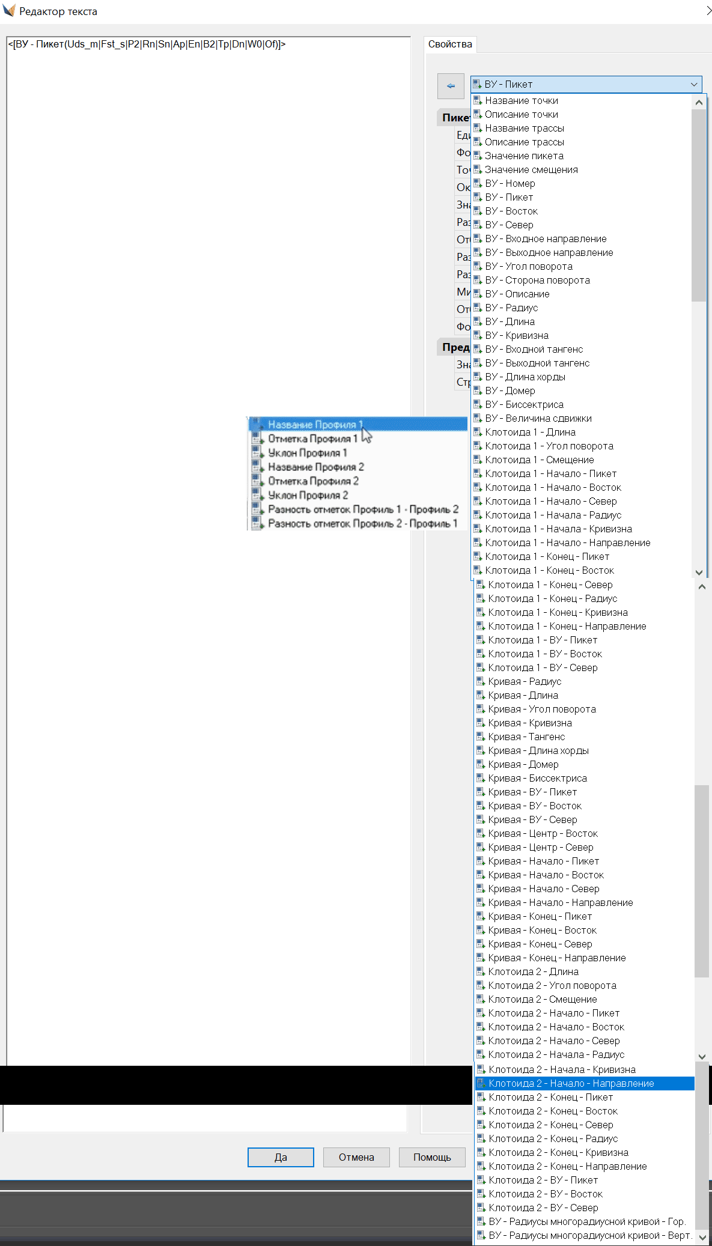Click icon beside Название Профиля 1

257,424
